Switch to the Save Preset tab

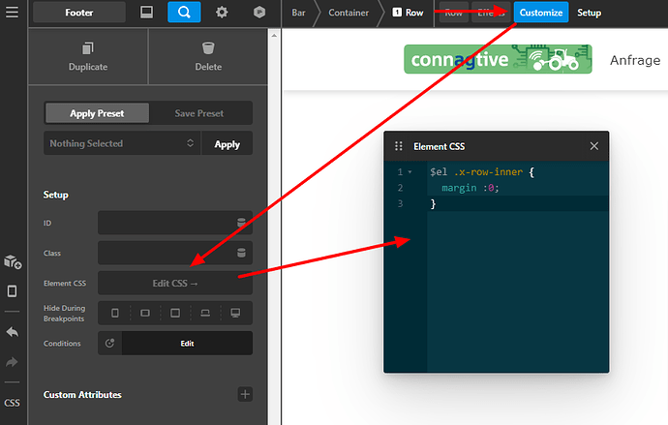point(199,113)
